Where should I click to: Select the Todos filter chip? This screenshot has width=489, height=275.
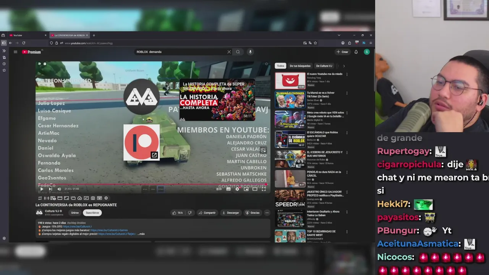click(x=280, y=66)
